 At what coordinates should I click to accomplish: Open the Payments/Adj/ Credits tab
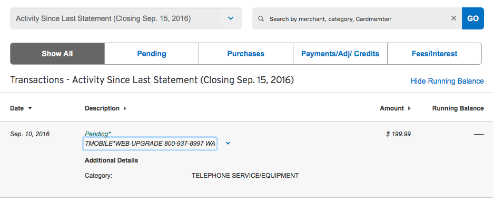click(340, 54)
